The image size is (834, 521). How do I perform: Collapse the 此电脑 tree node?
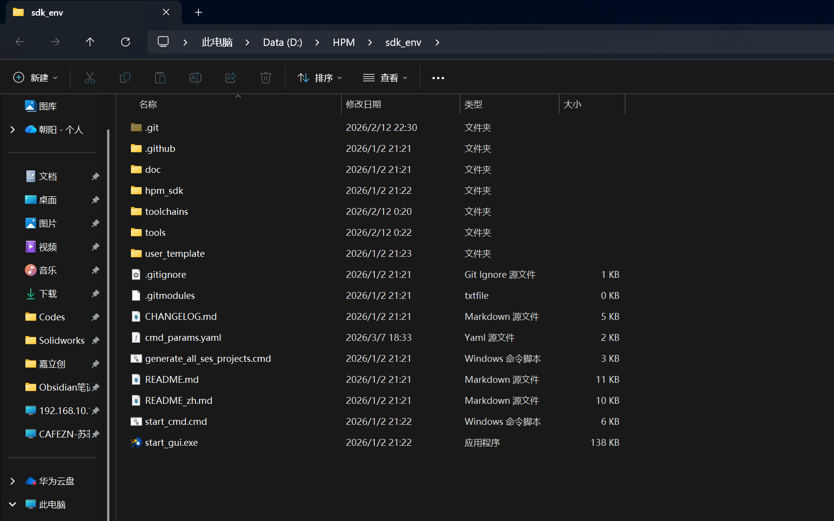pos(13,504)
